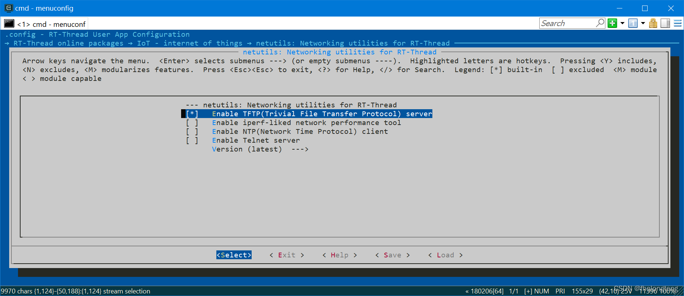Click the < Help > button
The width and height of the screenshot is (684, 296).
[340, 255]
